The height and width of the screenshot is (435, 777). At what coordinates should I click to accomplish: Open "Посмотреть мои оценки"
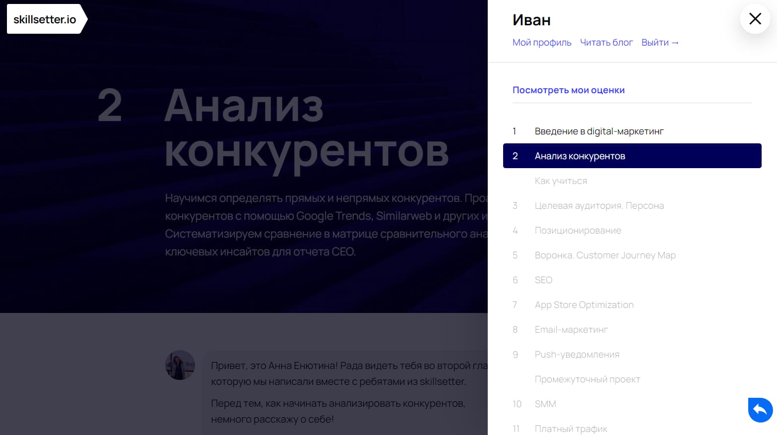coord(569,90)
